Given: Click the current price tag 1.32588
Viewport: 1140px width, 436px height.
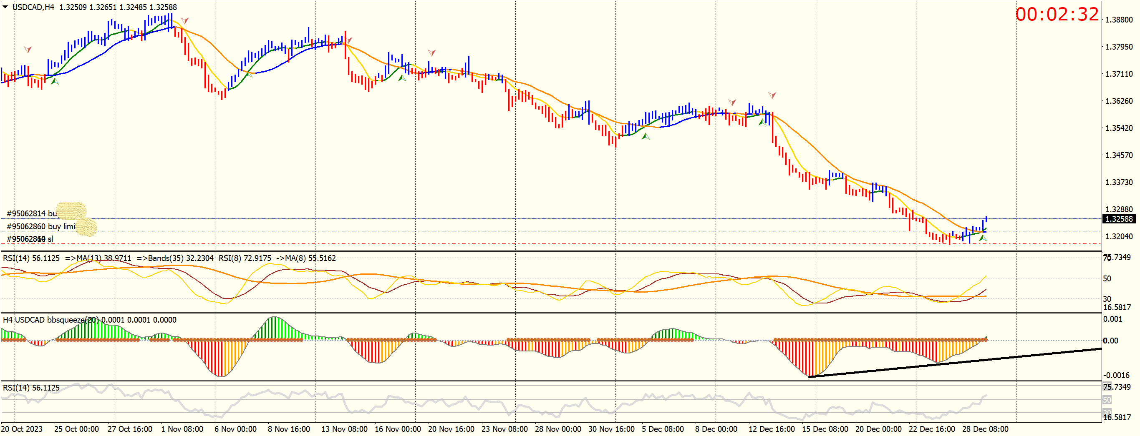Looking at the screenshot, I should pyautogui.click(x=1119, y=219).
